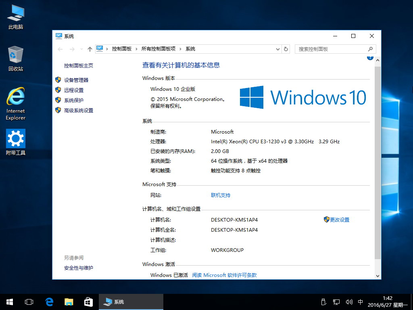Screen dimensions: 413x310
Task: Maximize the 系统 window
Action: pos(353,36)
